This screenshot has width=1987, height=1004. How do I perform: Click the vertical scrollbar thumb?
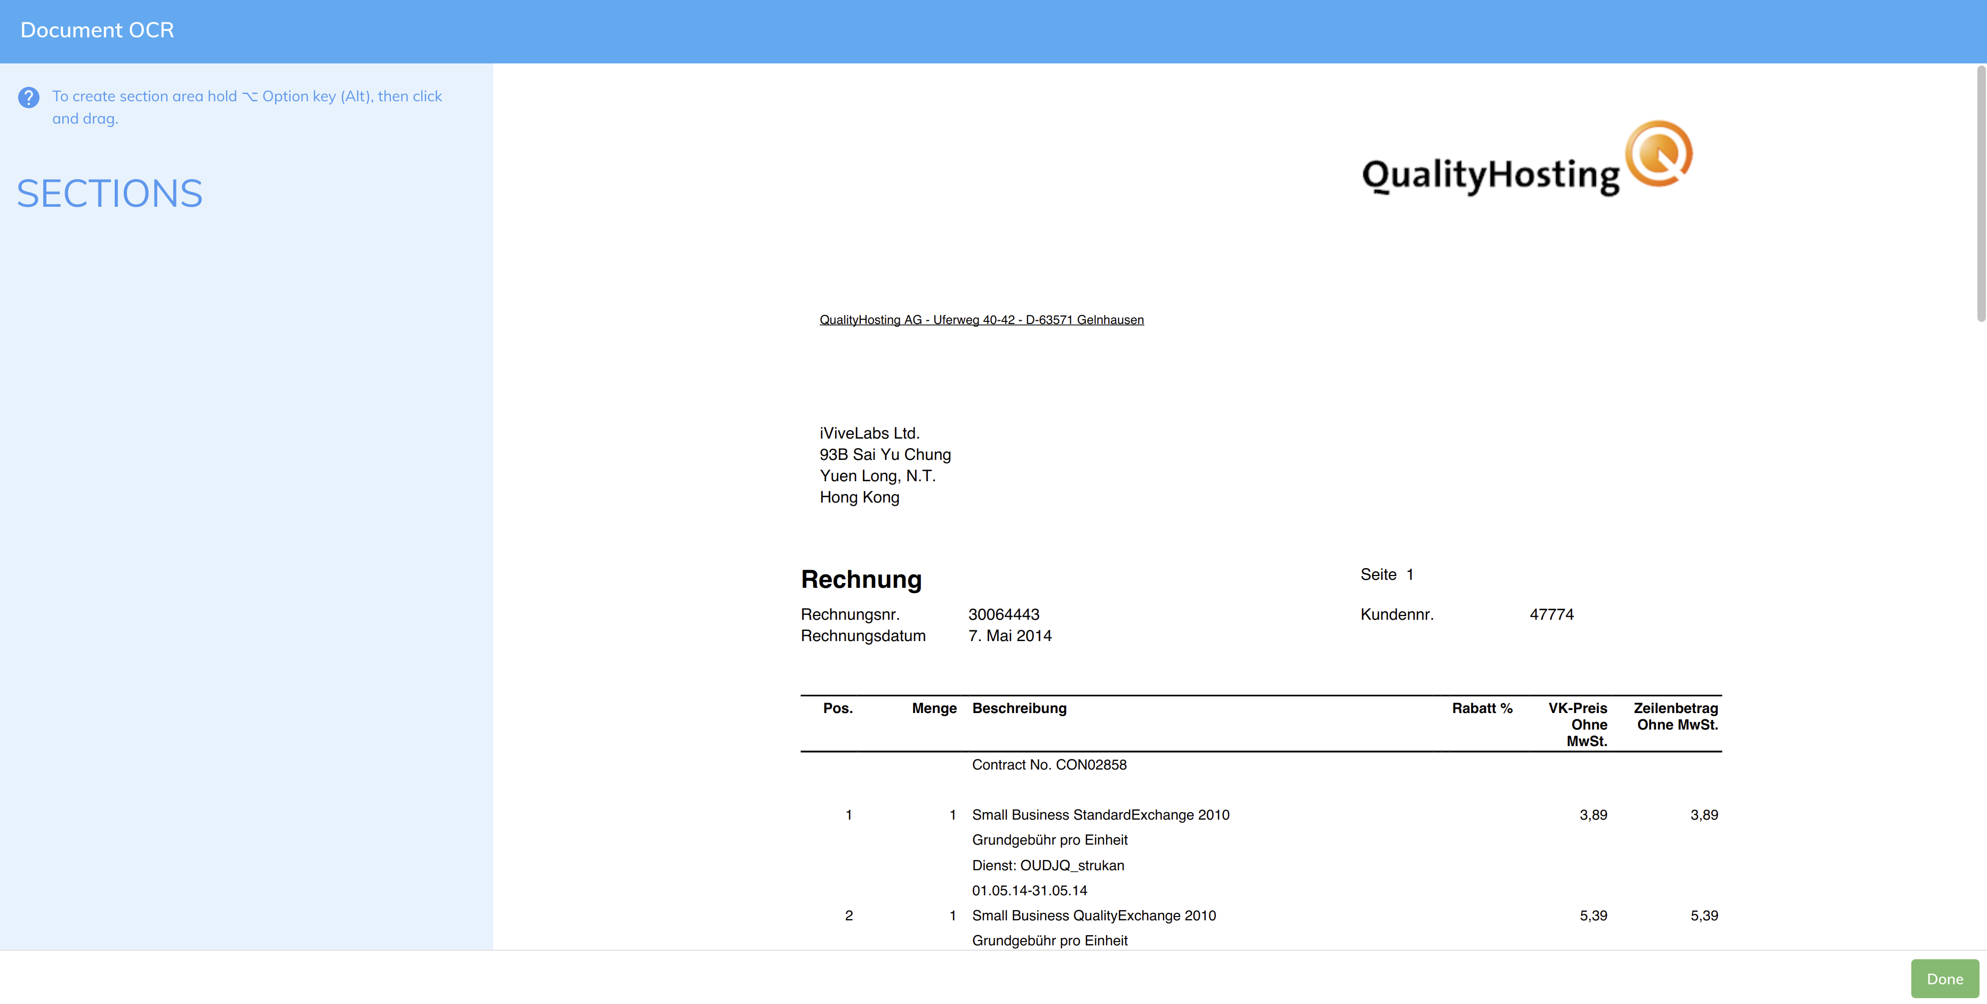click(x=1981, y=193)
